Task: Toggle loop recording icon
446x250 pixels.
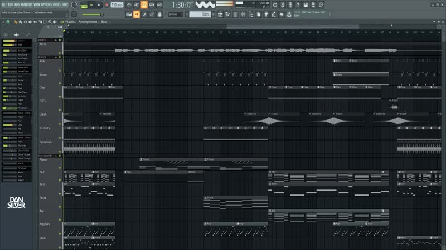Action: click(x=159, y=5)
